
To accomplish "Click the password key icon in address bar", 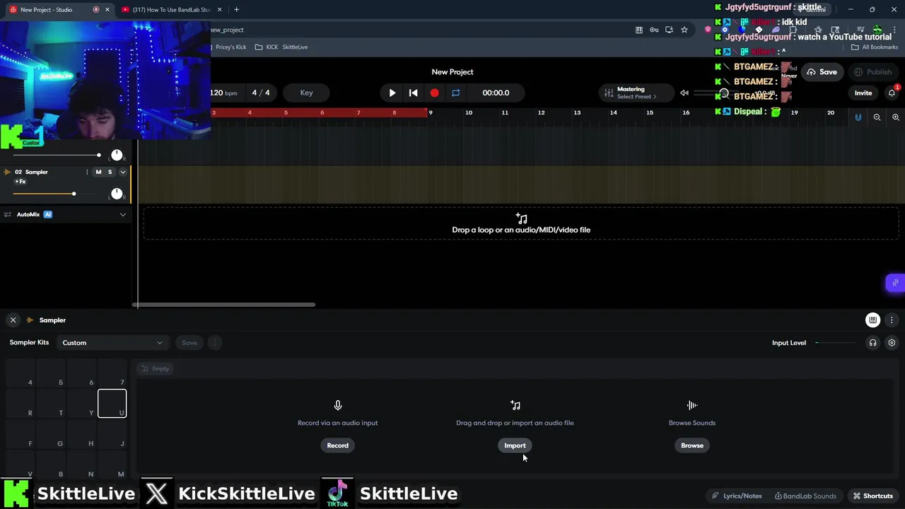I will [654, 30].
